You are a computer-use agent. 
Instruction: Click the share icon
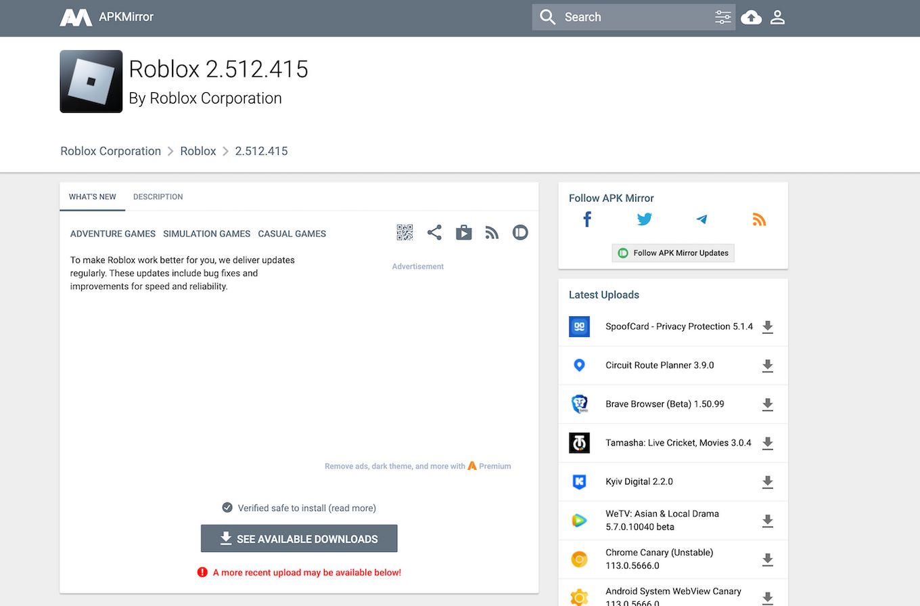pos(434,233)
